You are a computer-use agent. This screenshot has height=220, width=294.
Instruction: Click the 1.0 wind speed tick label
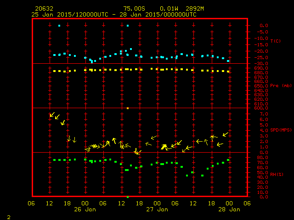[x=264, y=147]
